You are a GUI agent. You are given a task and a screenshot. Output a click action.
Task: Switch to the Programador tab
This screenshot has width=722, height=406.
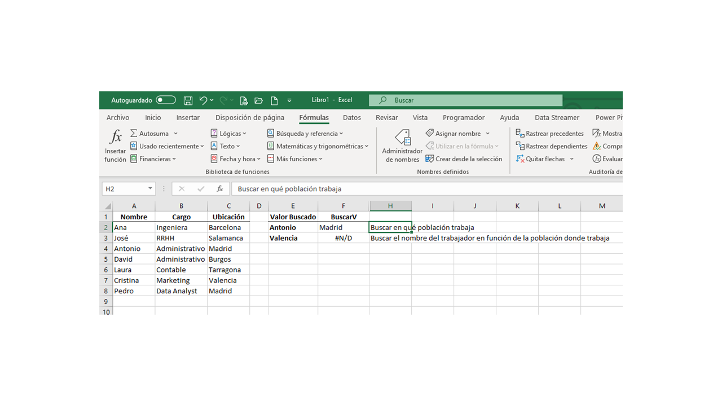coord(464,118)
